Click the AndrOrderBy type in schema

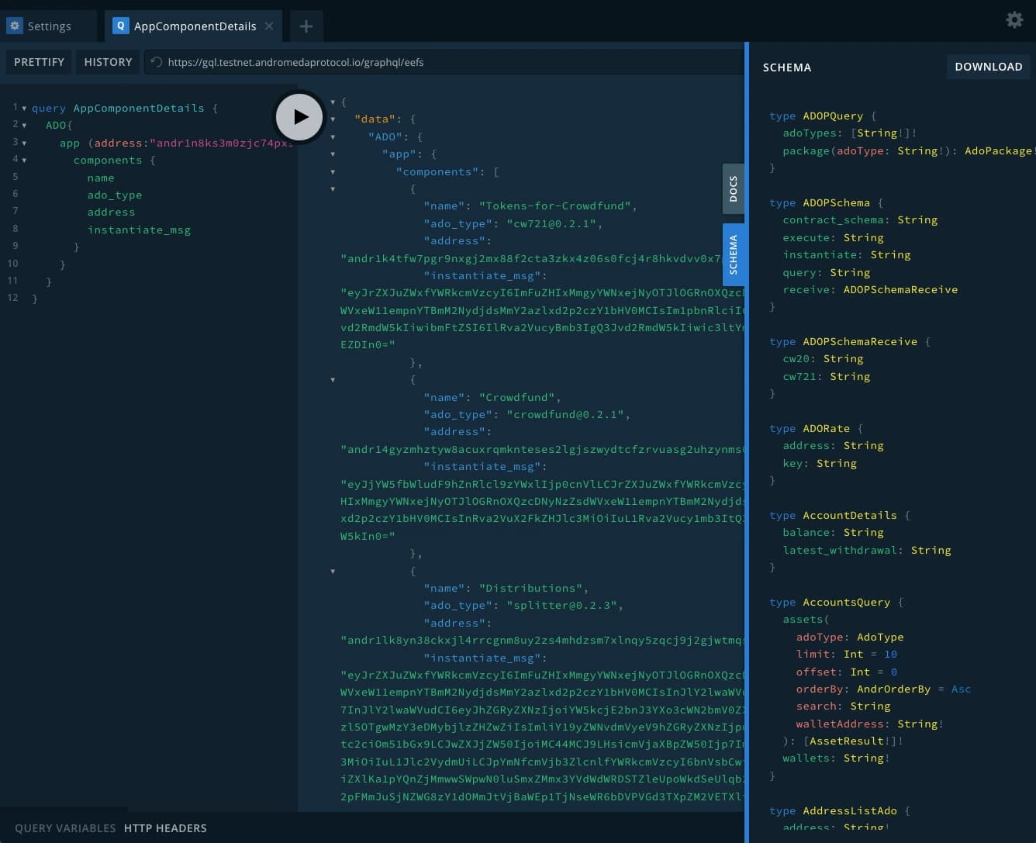pos(893,689)
